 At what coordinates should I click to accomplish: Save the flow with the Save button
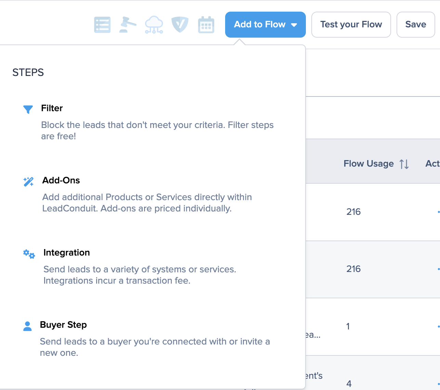point(416,25)
